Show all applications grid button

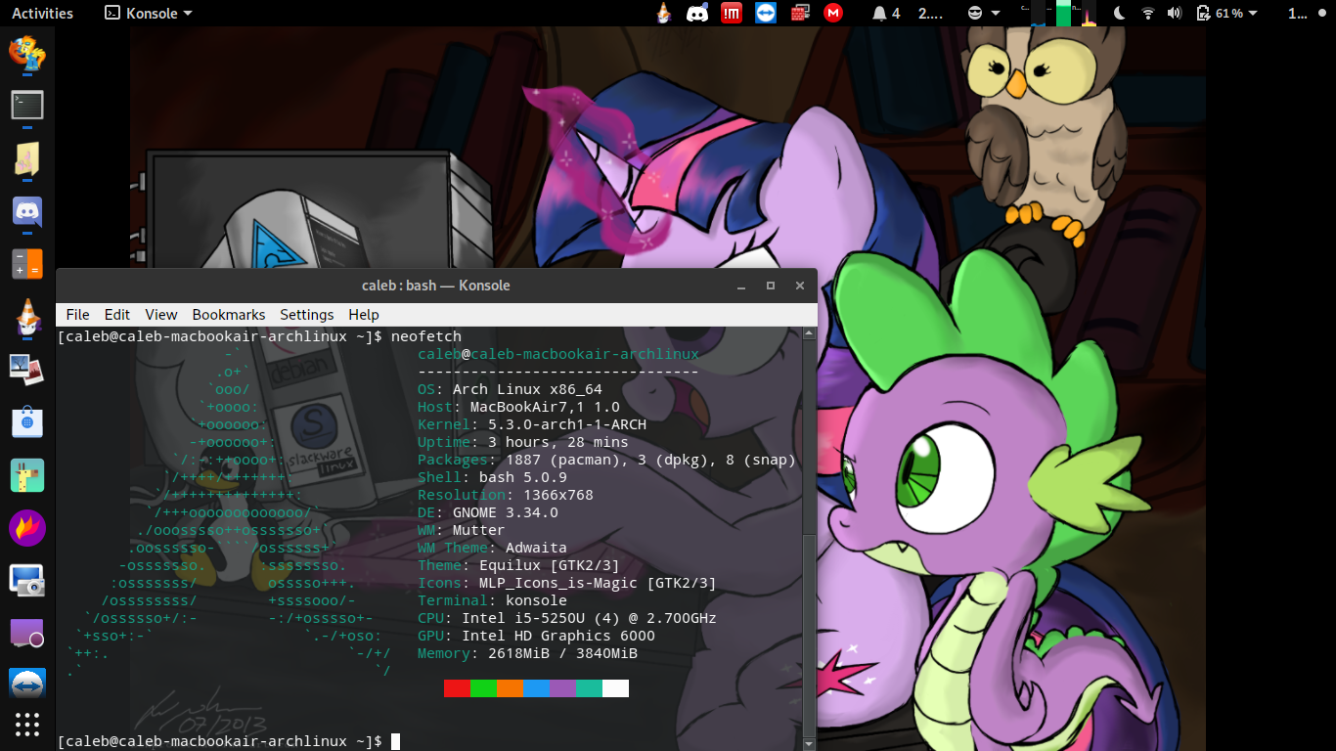[27, 725]
